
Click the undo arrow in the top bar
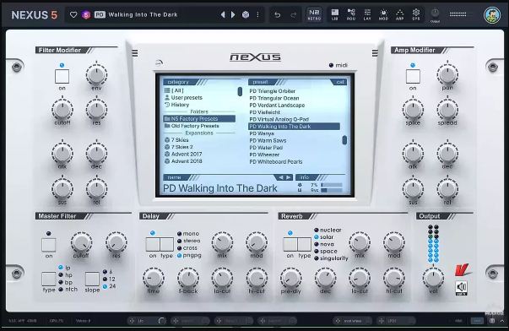[277, 15]
